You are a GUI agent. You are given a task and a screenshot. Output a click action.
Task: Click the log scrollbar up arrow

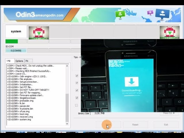[x=67, y=66]
